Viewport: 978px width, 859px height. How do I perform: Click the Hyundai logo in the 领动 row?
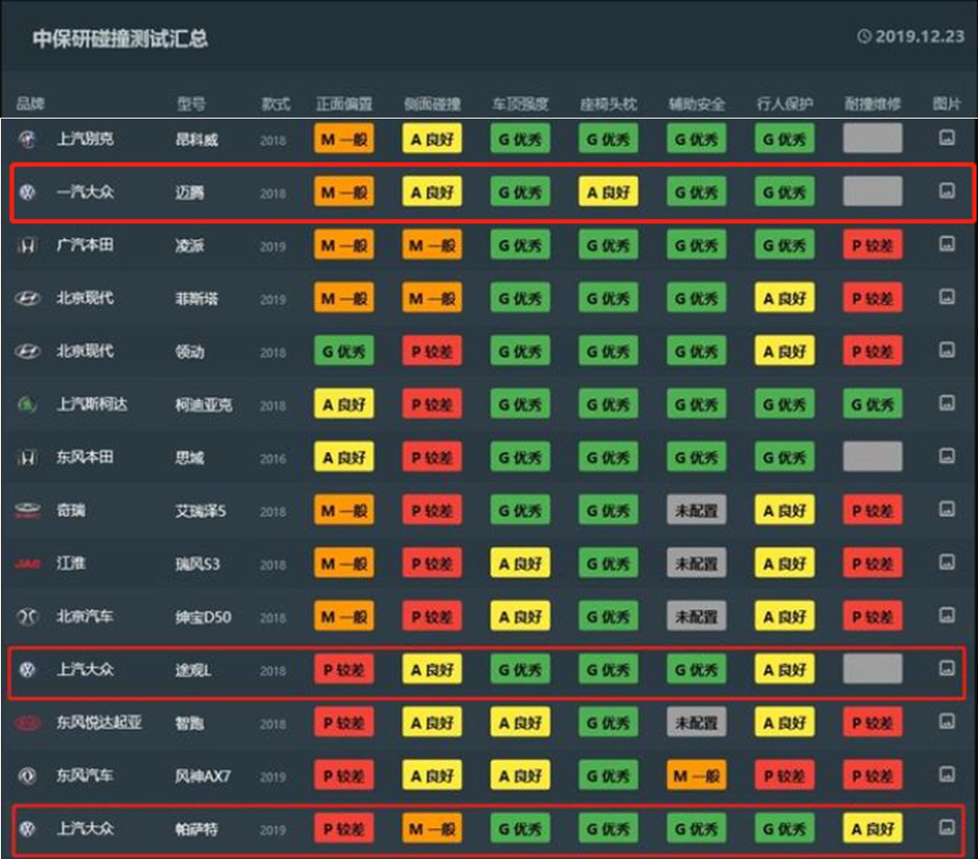pyautogui.click(x=27, y=351)
